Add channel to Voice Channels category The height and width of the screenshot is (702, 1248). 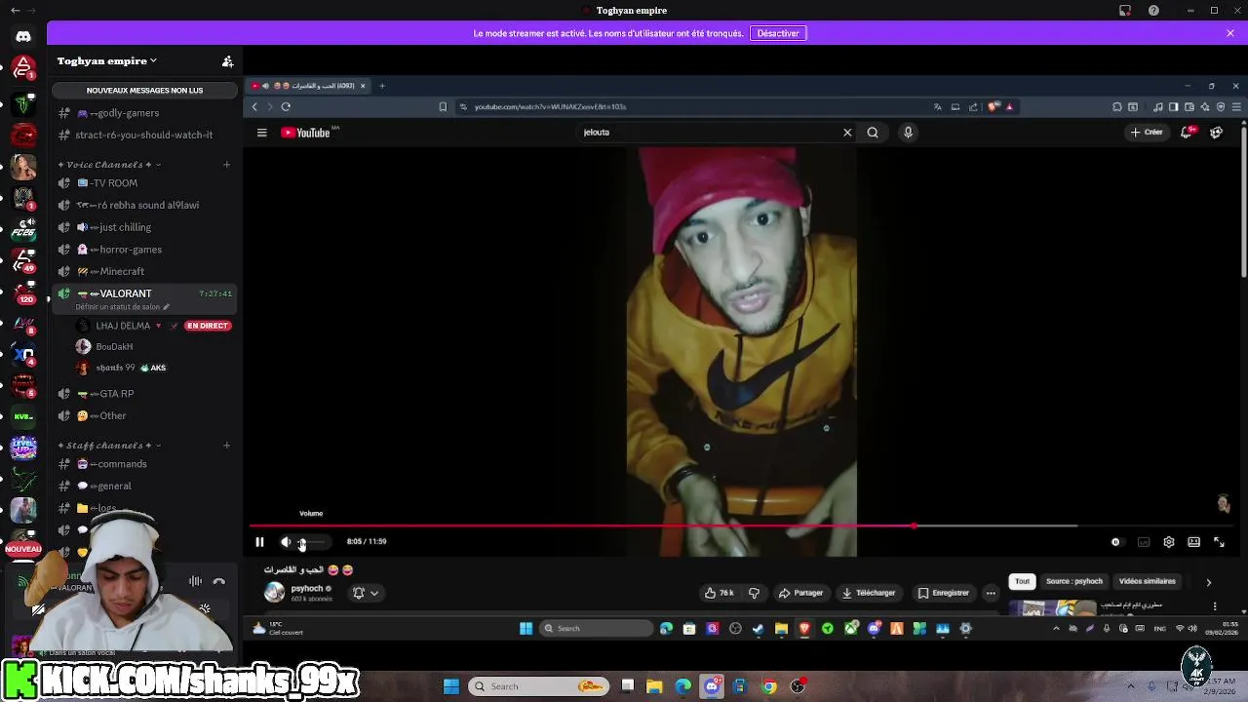(227, 165)
